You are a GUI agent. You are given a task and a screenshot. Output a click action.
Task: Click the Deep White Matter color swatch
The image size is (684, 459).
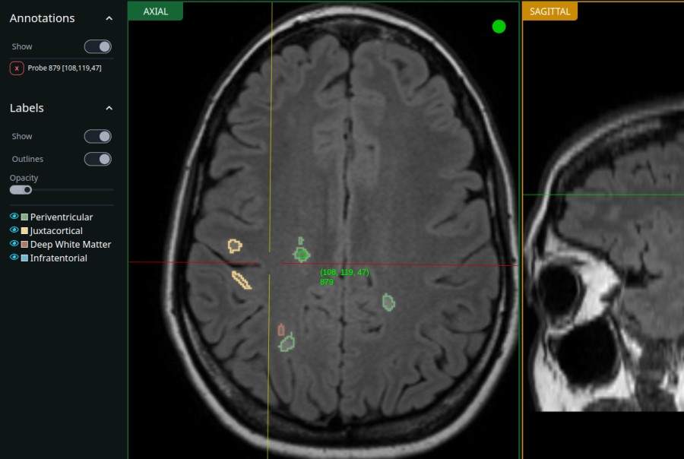[x=25, y=244]
